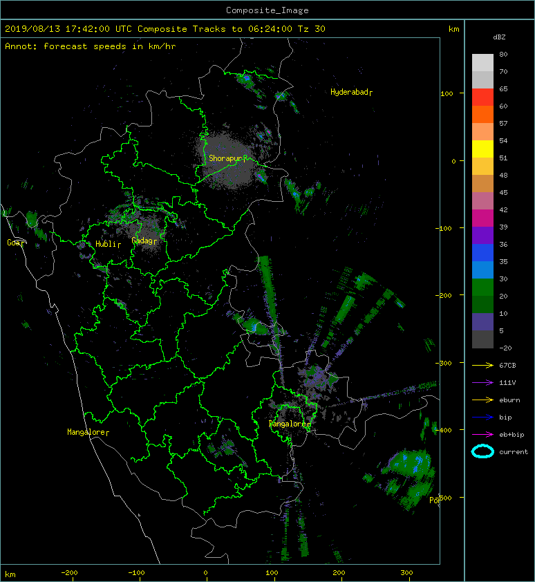Click the -300 tick on the vertical axis
The image size is (535, 582).
click(444, 363)
